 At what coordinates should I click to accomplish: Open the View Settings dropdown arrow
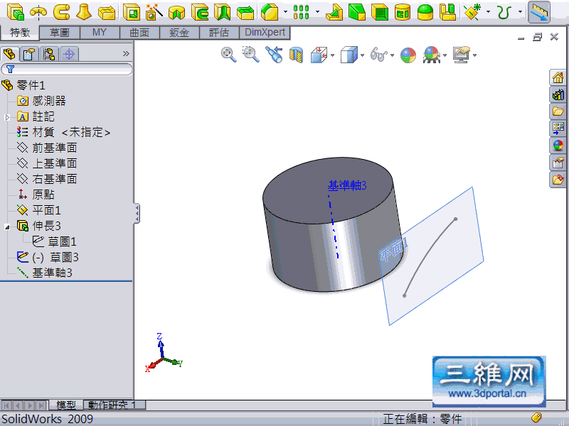click(x=474, y=55)
